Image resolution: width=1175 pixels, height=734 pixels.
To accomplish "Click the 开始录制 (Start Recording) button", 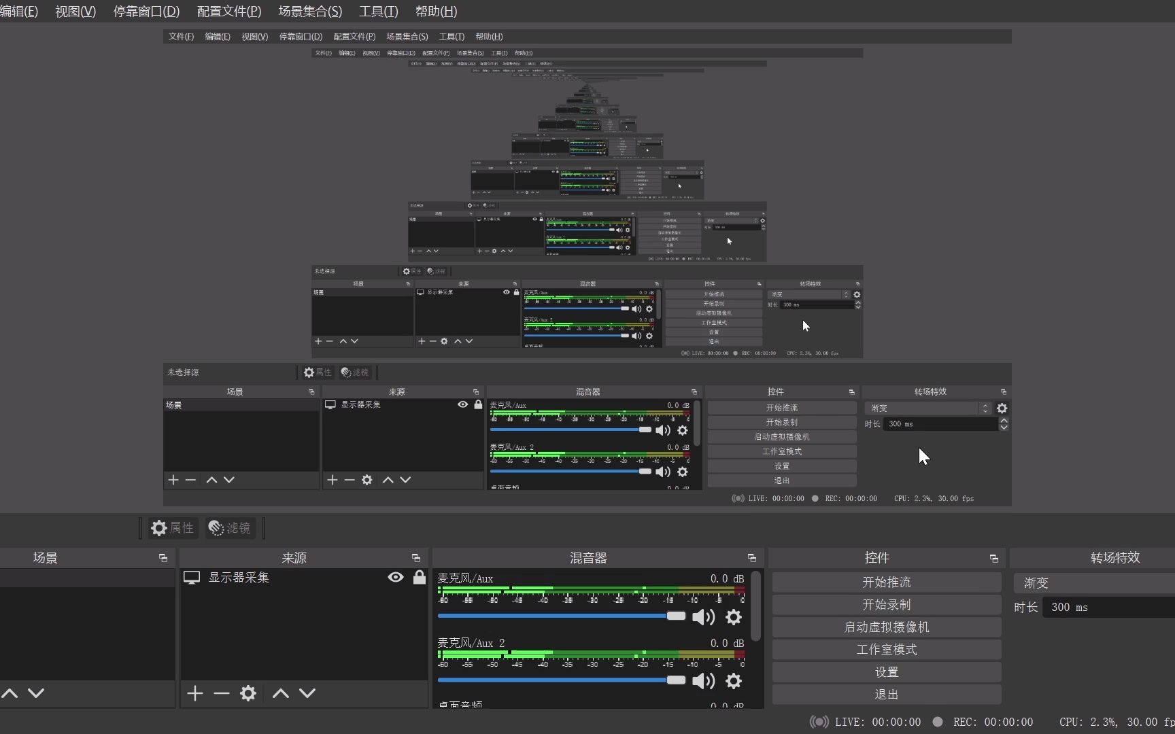I will (885, 604).
